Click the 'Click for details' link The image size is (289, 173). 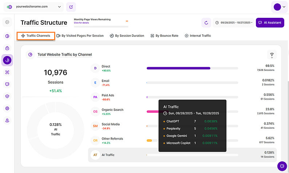(81, 23)
